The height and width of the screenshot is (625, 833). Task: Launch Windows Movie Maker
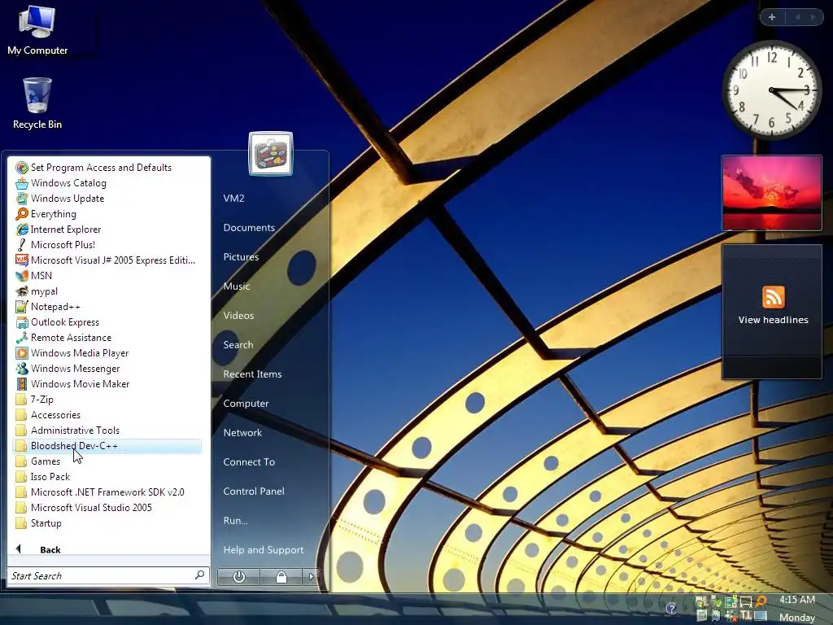(107, 384)
